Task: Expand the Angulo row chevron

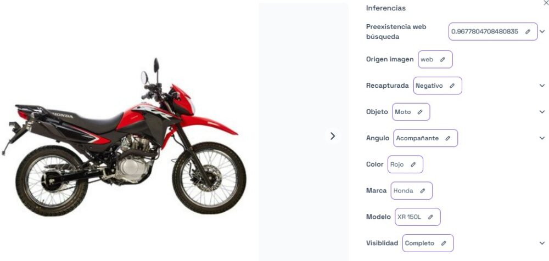Action: tap(542, 138)
